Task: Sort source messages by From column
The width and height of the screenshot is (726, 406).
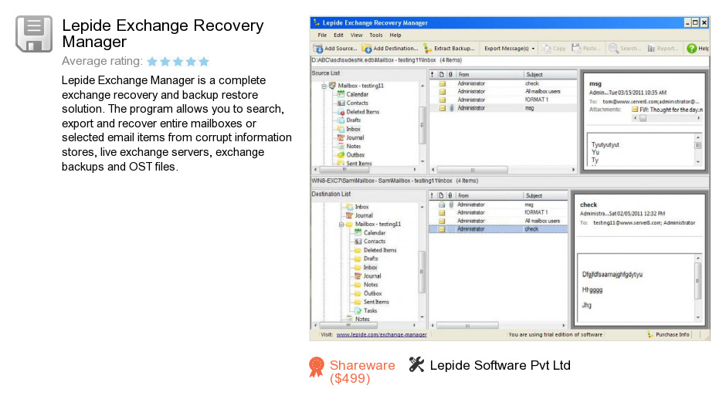Action: [490, 74]
